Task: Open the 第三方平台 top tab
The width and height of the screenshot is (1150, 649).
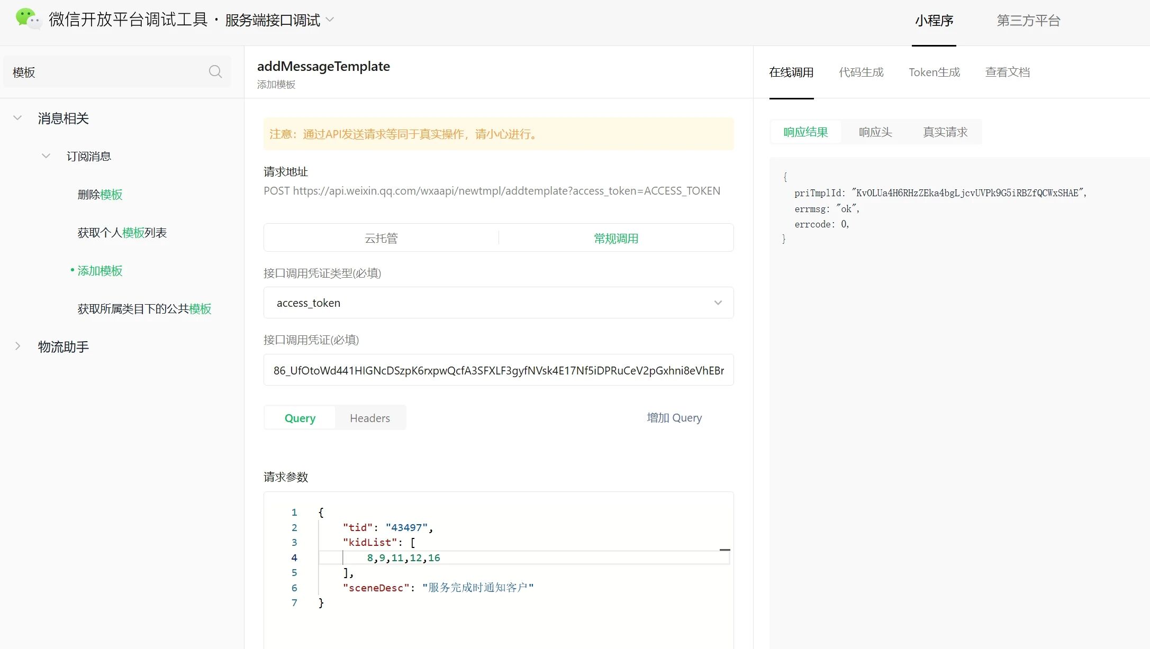Action: pos(1028,20)
